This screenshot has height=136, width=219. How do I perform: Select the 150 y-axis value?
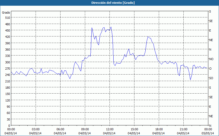click(x=8, y=94)
